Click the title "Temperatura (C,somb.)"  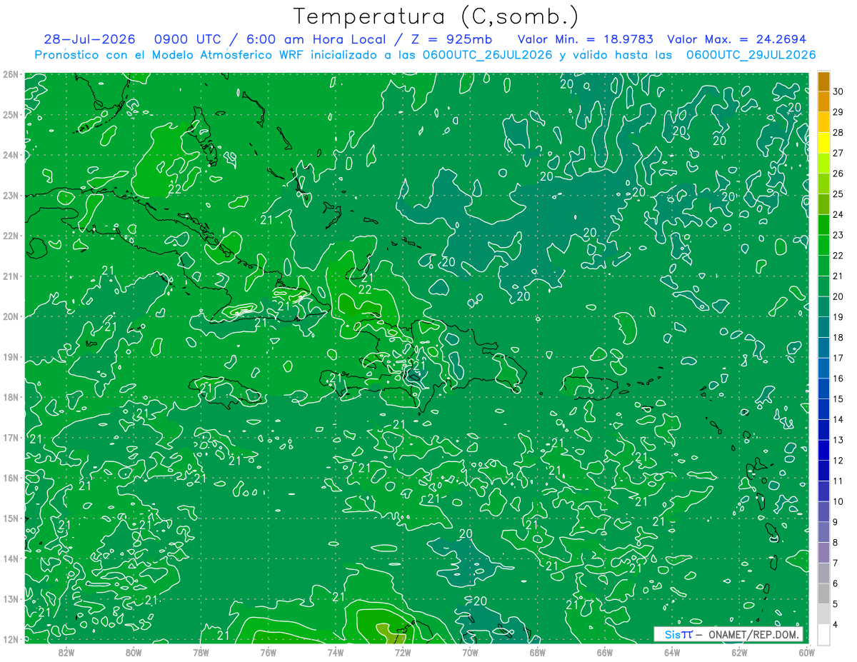coord(436,16)
